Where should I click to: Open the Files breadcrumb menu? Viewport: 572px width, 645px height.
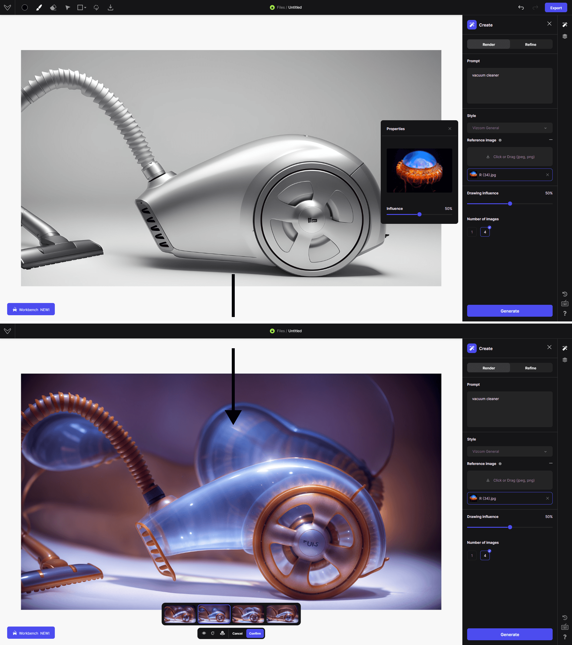click(280, 7)
